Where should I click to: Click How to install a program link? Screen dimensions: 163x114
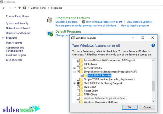coord(135,26)
